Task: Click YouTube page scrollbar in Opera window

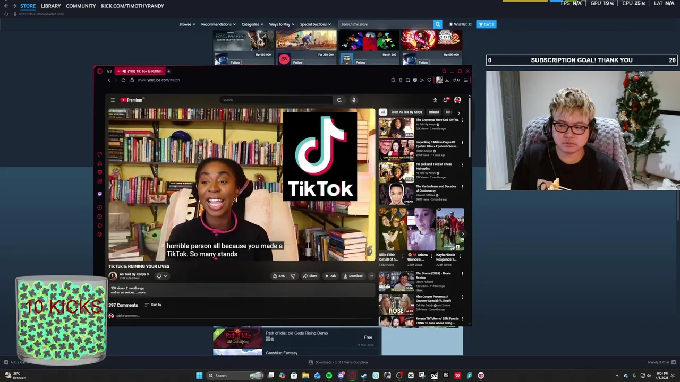Action: pos(470,126)
